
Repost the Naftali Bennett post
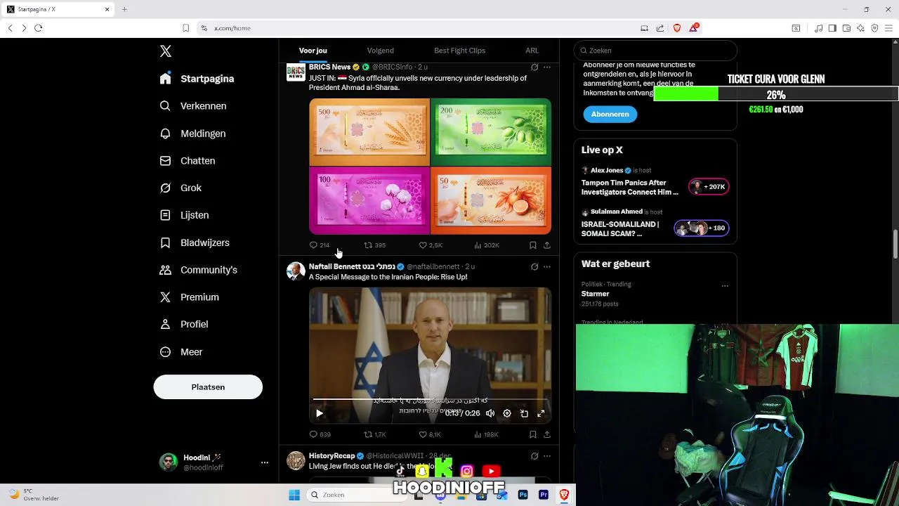374,435
